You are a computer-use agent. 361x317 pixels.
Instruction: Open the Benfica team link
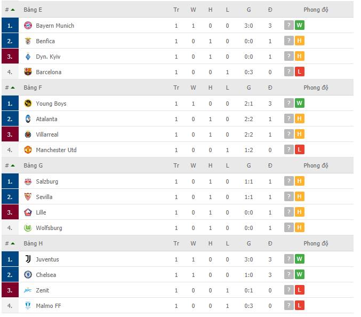coord(45,41)
